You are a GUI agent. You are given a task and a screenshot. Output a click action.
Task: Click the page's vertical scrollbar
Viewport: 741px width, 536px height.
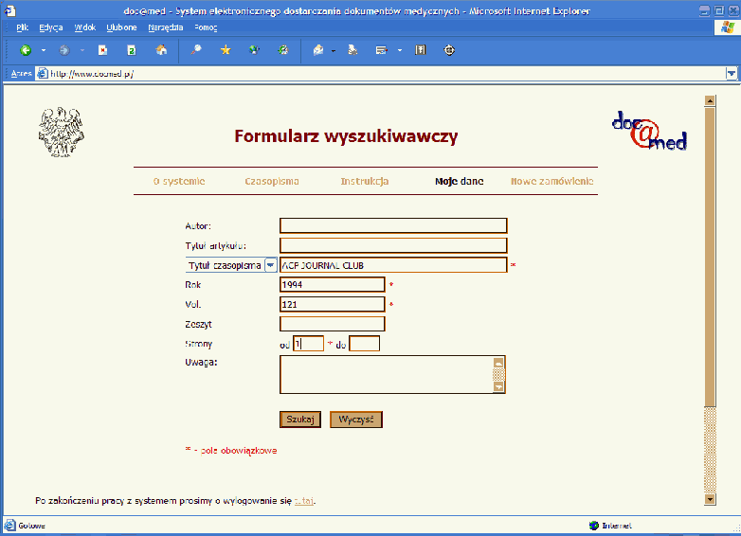coord(709,284)
